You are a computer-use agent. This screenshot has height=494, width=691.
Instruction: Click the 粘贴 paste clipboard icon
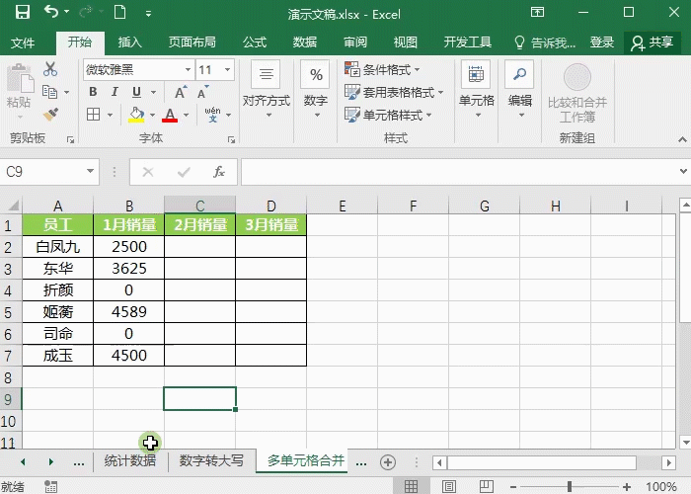click(20, 79)
